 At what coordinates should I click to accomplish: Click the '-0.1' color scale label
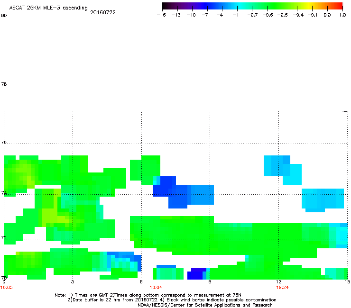pos(313,15)
